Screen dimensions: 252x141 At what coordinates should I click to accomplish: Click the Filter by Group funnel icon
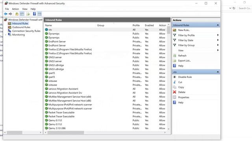174,45
